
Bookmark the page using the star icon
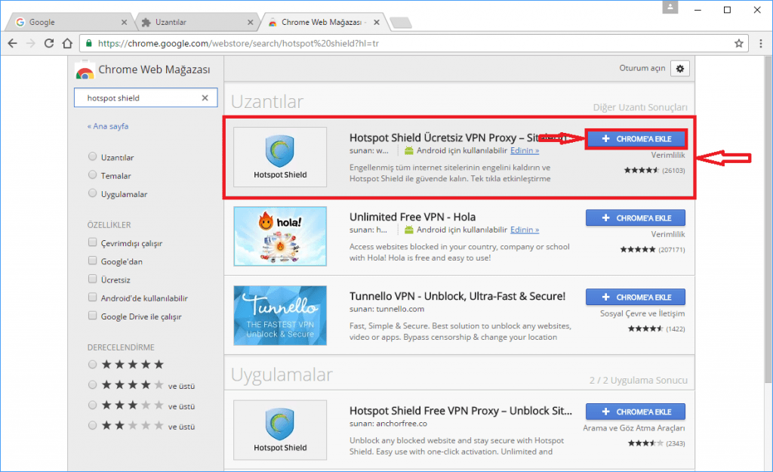(739, 43)
